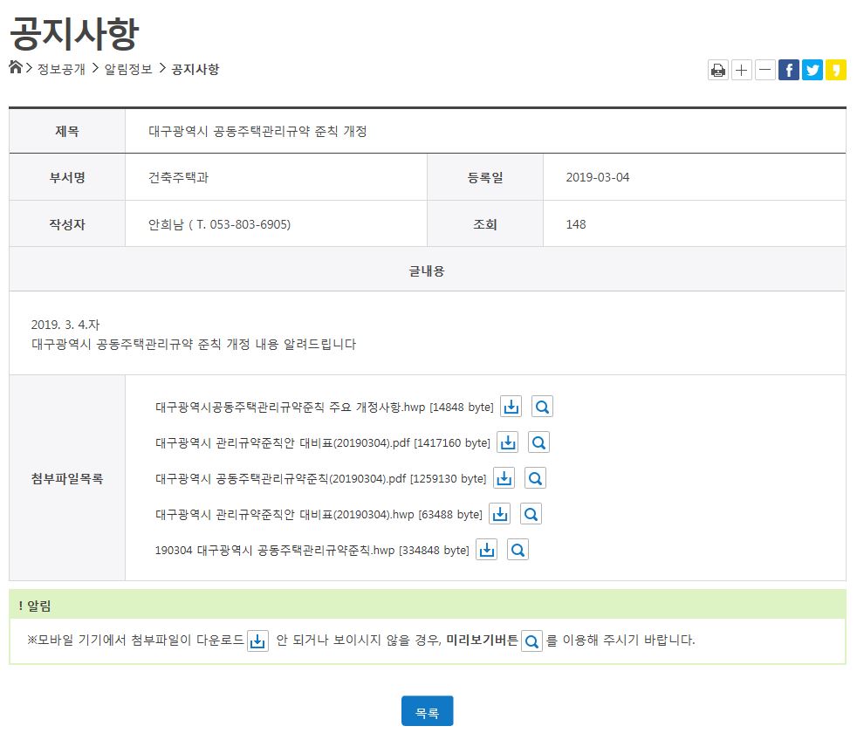Viewport: 857px width, 733px height.
Task: Preview 190304 대구광역시 공동주택관리규약준칙.hwp
Action: coord(518,550)
